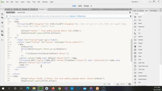
Task: Insert a Password field
Action: tap(141, 27)
